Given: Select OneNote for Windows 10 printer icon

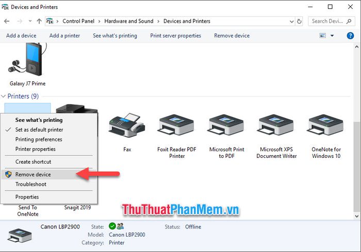Looking at the screenshot, I should pyautogui.click(x=326, y=124).
